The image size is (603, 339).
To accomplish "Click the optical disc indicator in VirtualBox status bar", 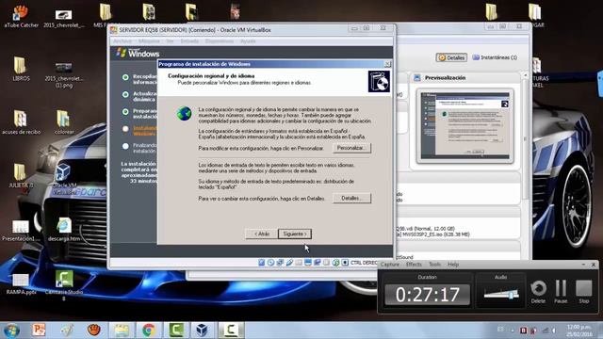I will [x=270, y=263].
